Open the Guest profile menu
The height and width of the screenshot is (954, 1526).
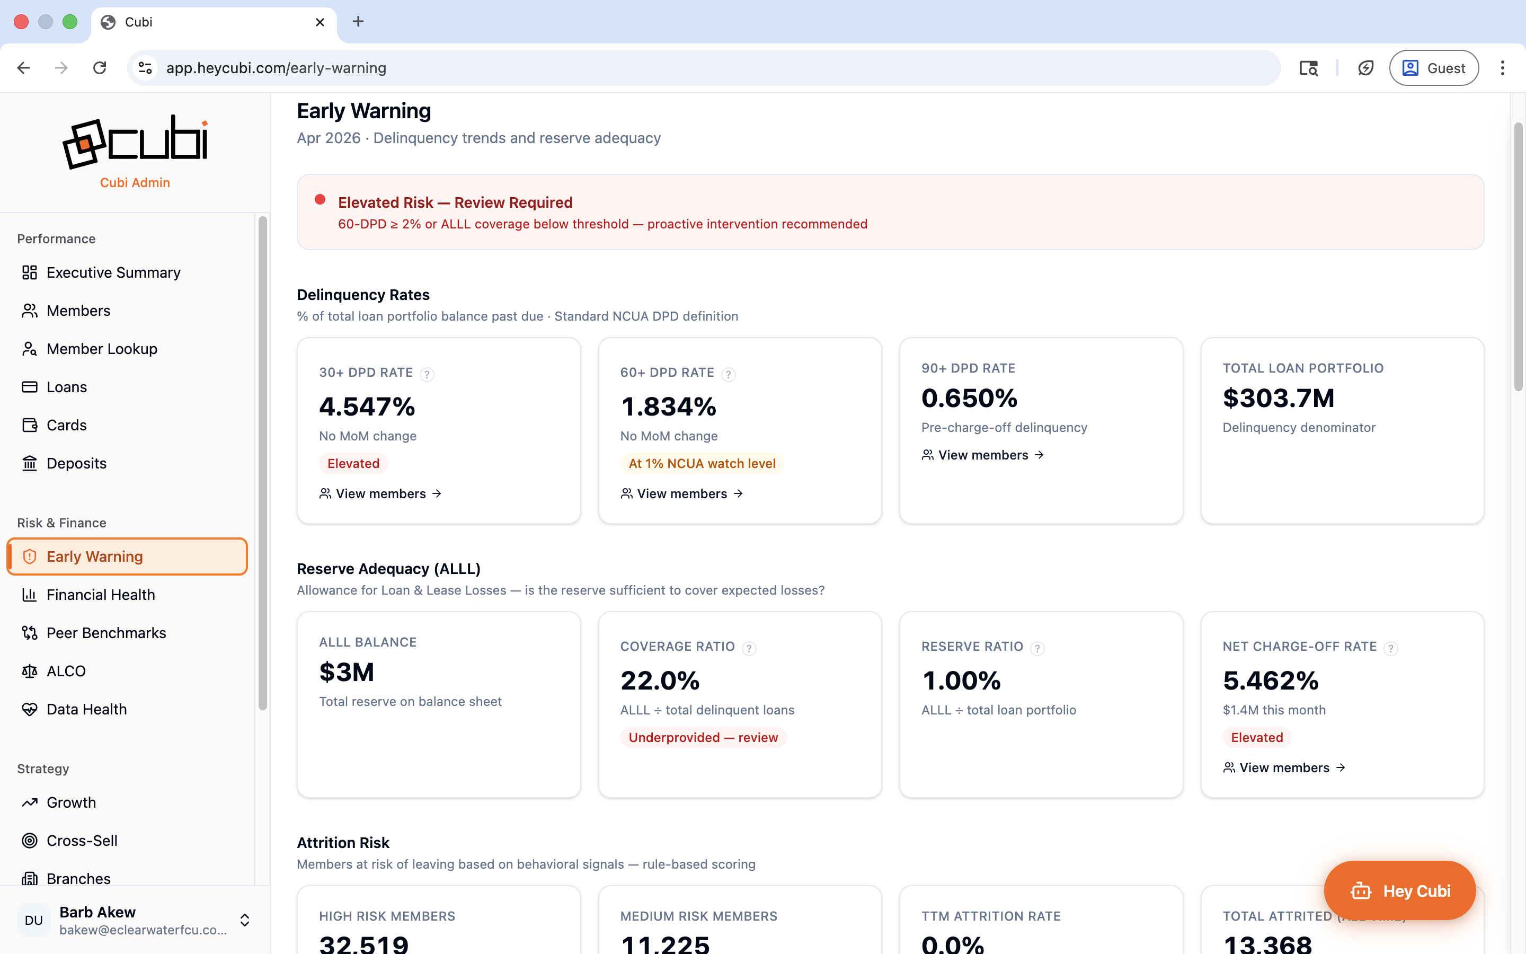click(1433, 68)
